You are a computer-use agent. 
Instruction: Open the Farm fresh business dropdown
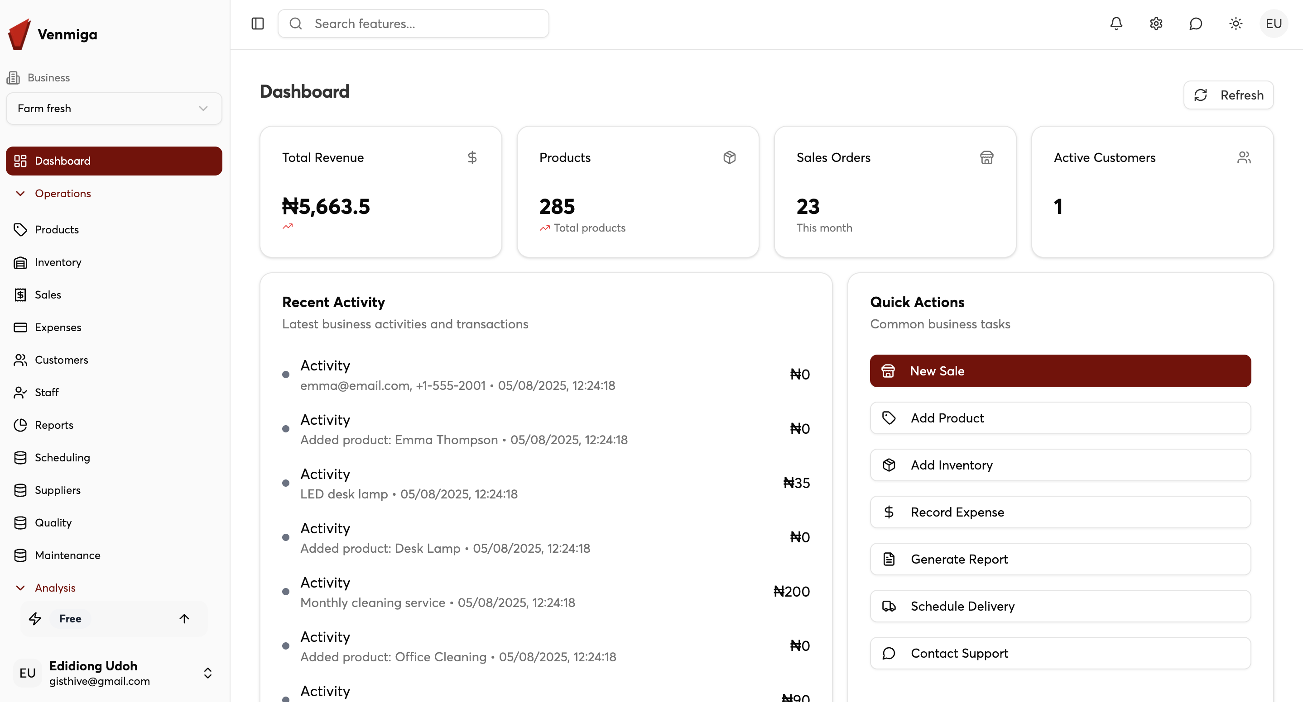coord(114,109)
